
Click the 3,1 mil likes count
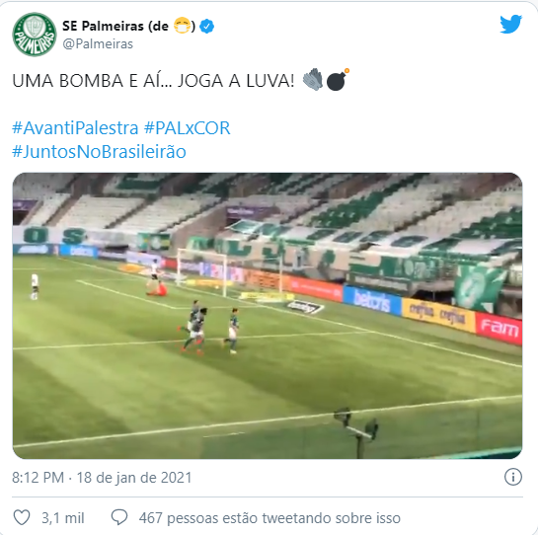(x=63, y=518)
